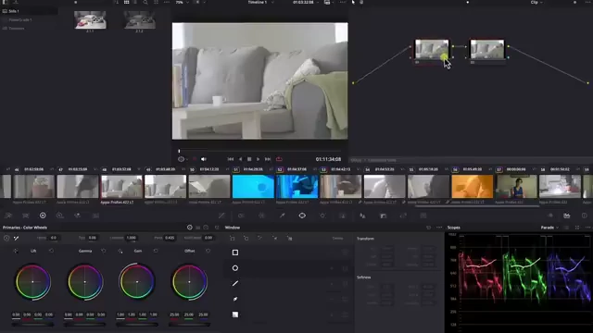This screenshot has height=333, width=593.
Task: Show the Scopes panel icon
Action: click(x=567, y=216)
